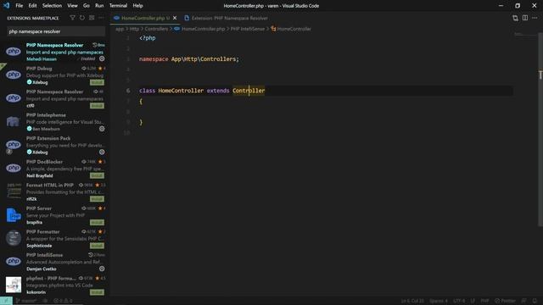
Task: Click 'app' in the breadcrumb path
Action: tap(120, 29)
